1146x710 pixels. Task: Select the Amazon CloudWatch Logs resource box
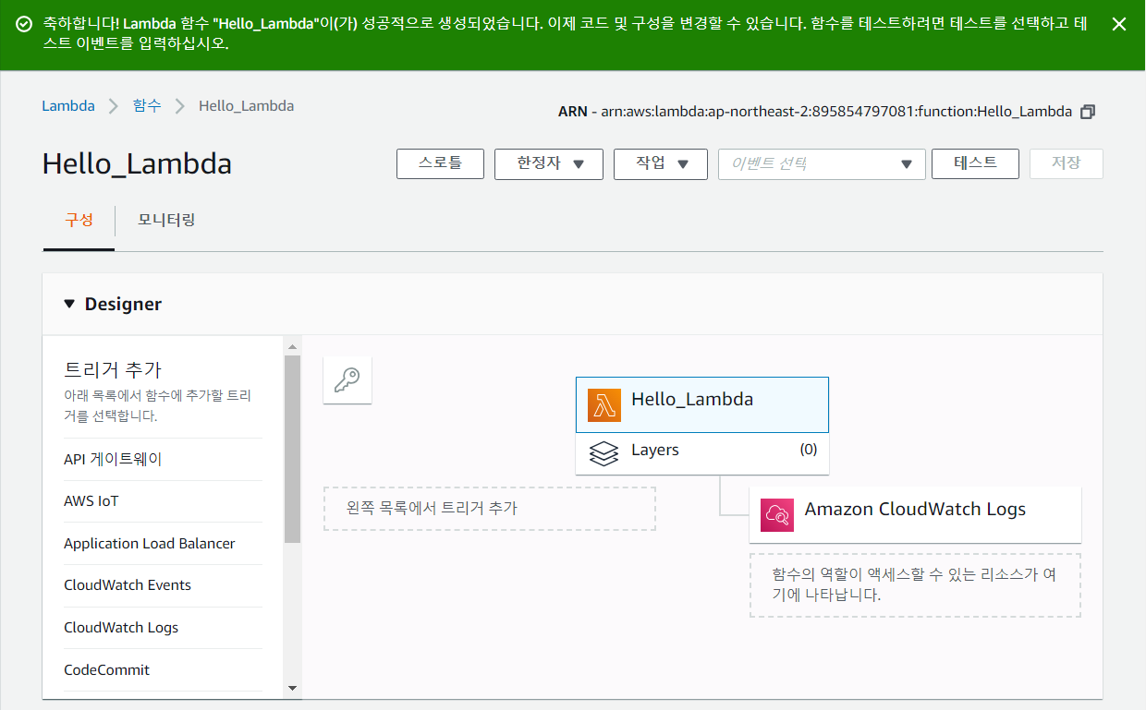[x=915, y=514]
